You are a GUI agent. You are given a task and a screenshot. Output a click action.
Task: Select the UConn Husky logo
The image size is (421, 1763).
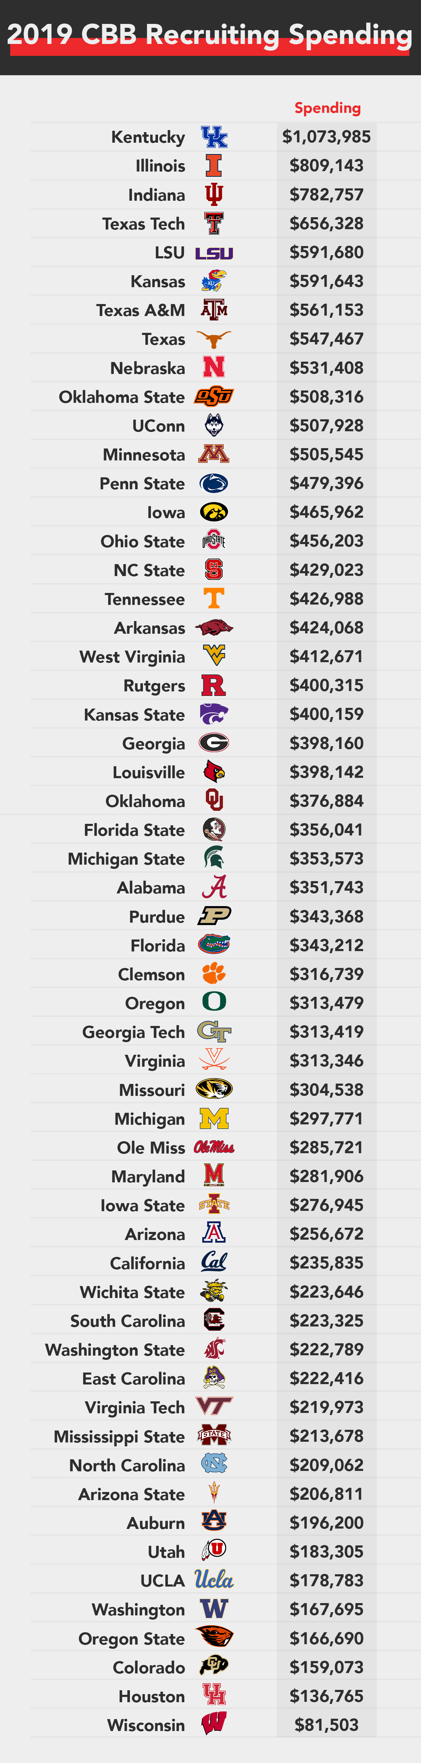click(214, 426)
